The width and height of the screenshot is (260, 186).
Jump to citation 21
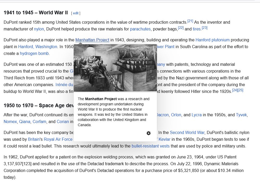tap(190, 21)
